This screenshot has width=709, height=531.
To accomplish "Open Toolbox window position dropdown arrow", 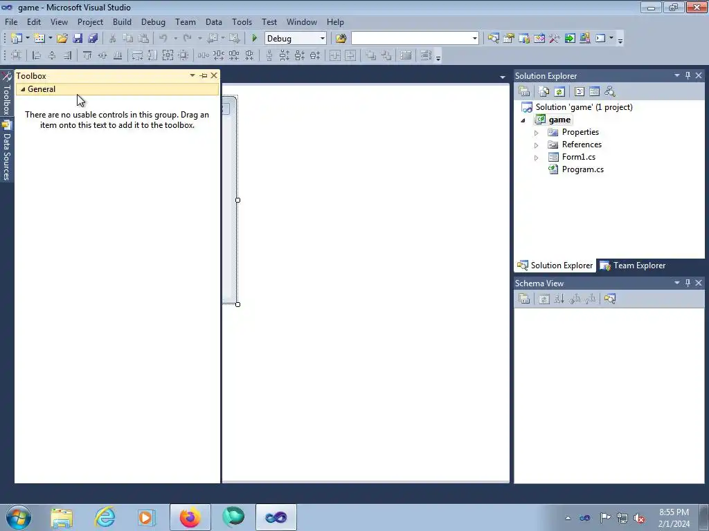I will (192, 75).
